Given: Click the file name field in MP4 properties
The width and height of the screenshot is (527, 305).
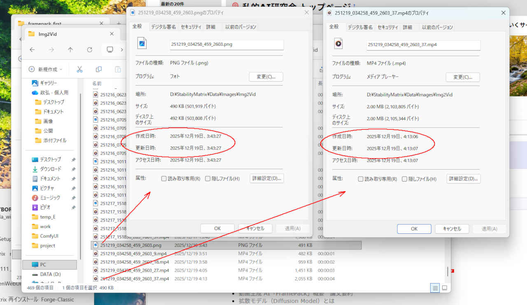Looking at the screenshot, I should coord(423,44).
